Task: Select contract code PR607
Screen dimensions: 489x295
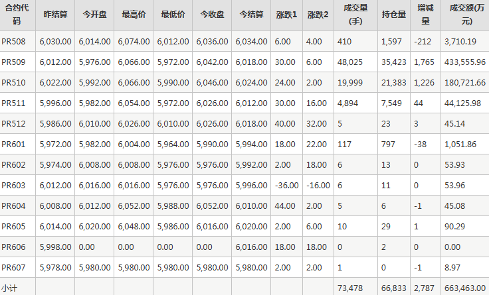Action: point(13,267)
